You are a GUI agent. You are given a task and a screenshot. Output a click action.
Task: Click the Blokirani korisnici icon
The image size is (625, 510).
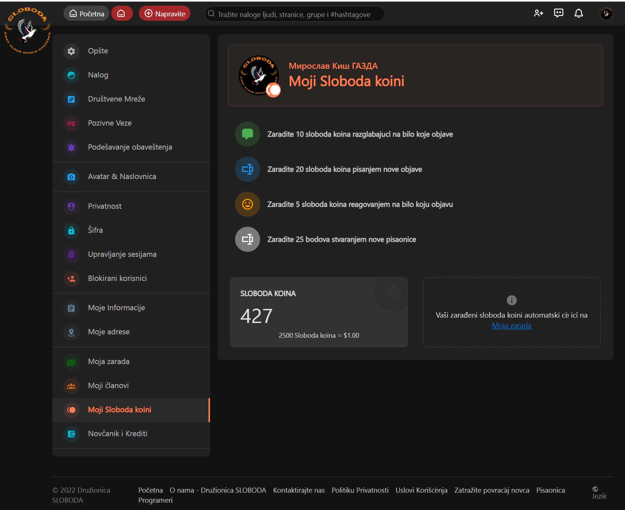(71, 279)
